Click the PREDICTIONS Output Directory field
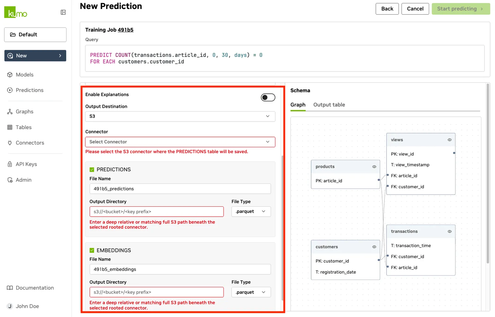This screenshot has height=317, width=495. click(157, 212)
